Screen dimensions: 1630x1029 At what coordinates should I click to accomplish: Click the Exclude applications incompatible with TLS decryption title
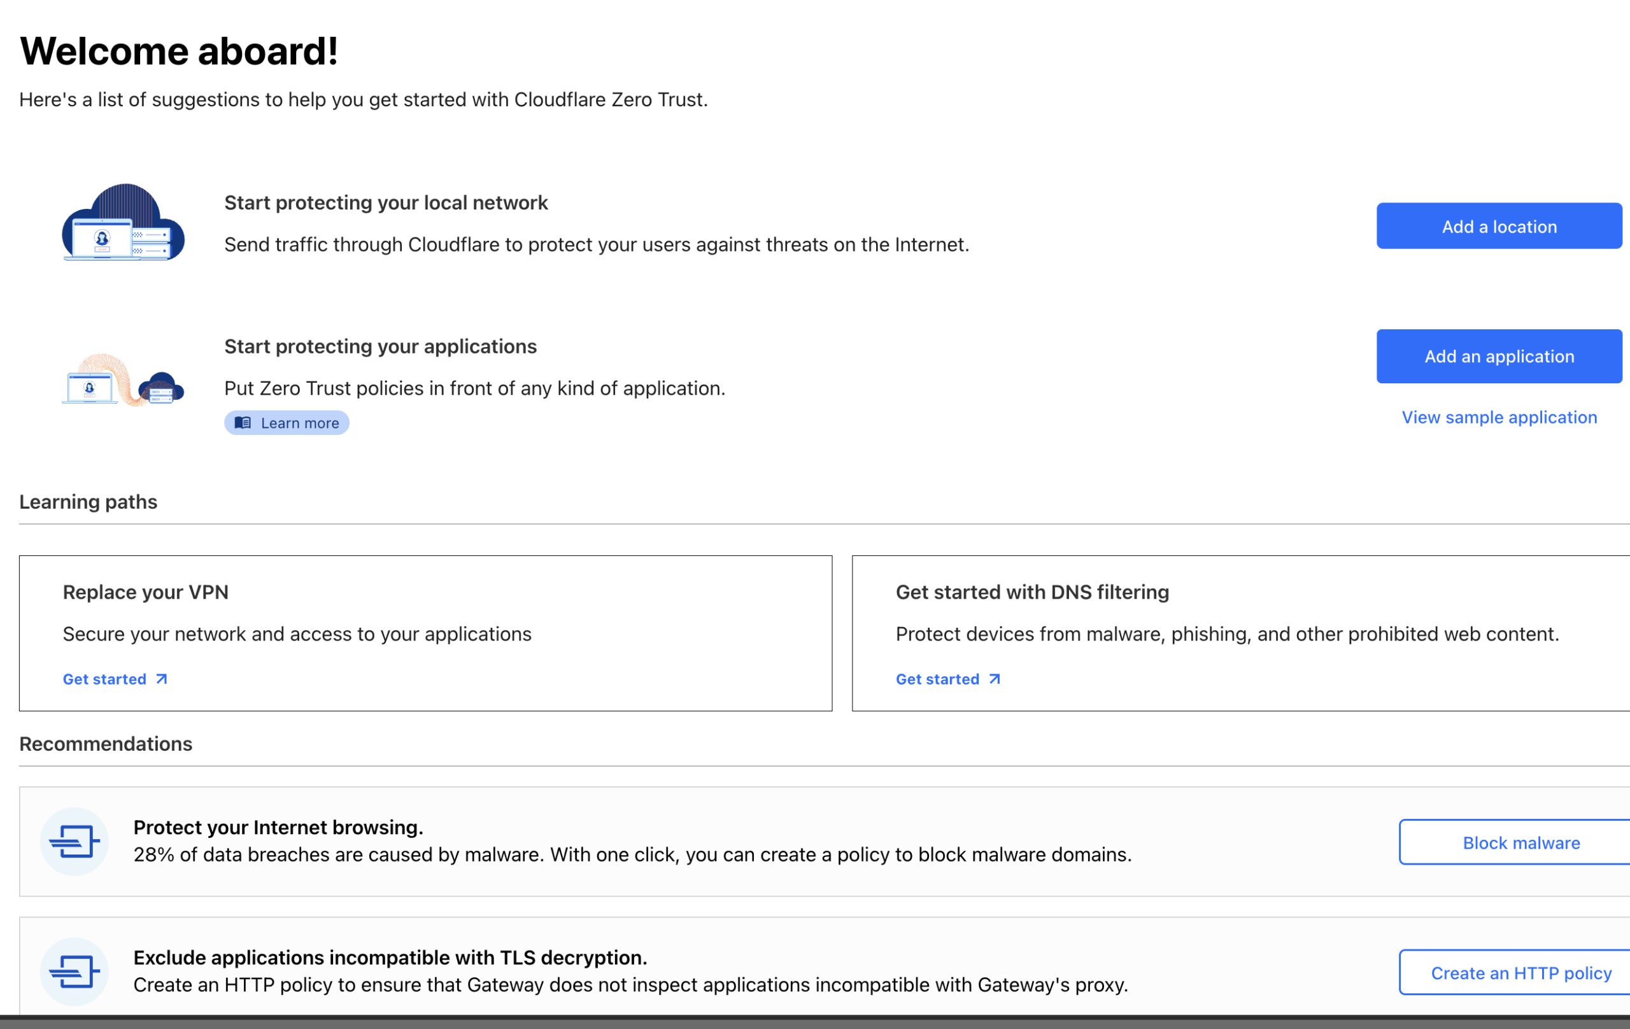(x=390, y=957)
